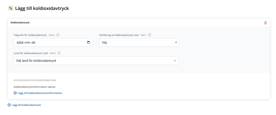Click the red trash icon to delete Koldioxidavtryck
The width and height of the screenshot is (276, 115).
point(265,23)
